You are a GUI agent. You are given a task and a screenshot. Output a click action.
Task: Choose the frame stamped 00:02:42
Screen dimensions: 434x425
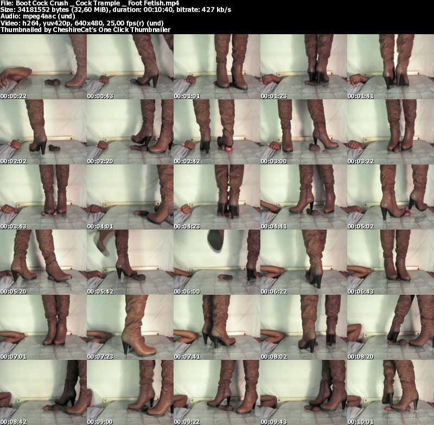216,132
